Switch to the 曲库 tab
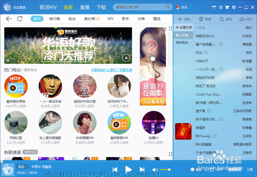257x177 pixels. pos(69,7)
